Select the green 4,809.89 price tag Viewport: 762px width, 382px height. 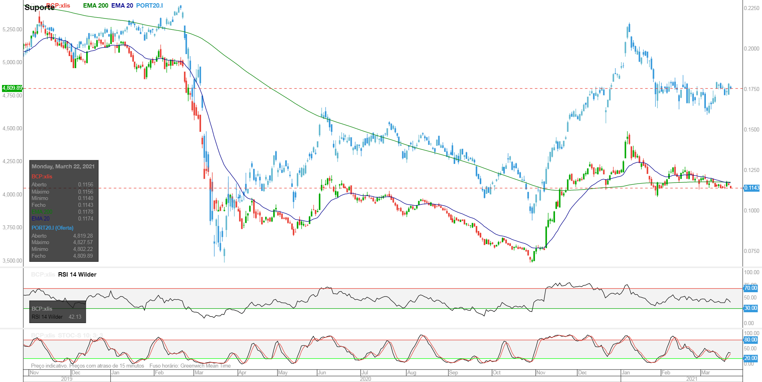click(x=12, y=88)
